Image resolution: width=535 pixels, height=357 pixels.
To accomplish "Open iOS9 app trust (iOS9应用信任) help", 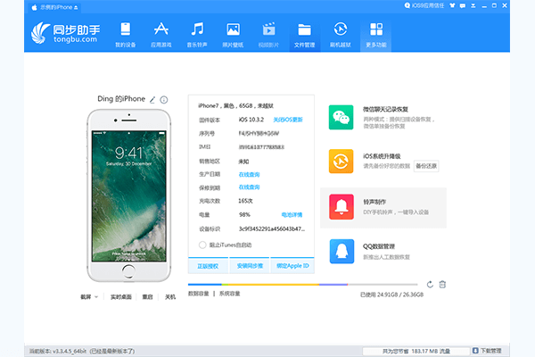I will tap(424, 5).
